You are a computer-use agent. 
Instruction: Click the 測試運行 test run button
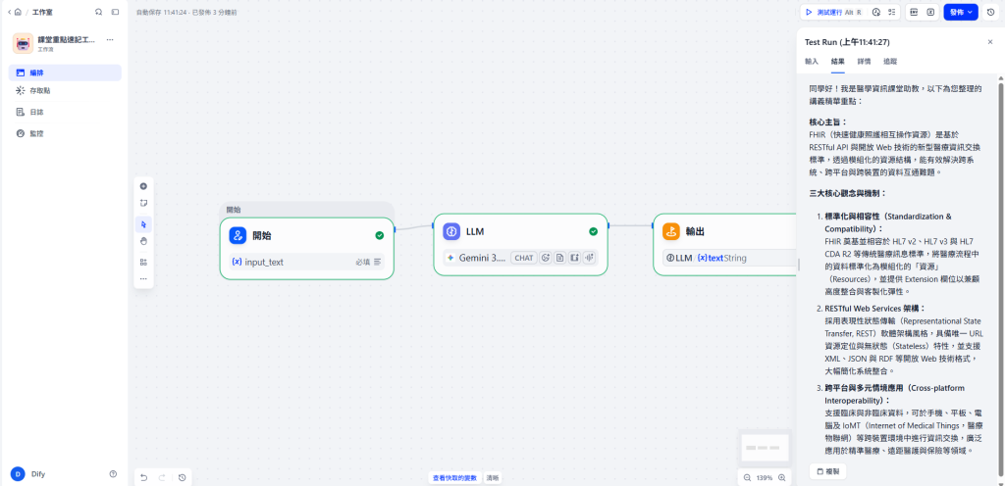(x=834, y=12)
